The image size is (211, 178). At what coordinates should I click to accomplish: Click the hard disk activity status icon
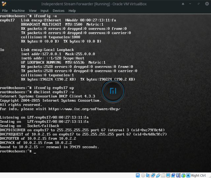pyautogui.click(x=138, y=175)
